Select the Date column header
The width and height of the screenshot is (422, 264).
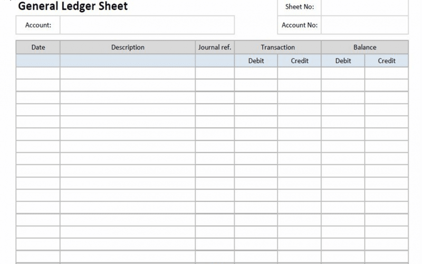(38, 47)
